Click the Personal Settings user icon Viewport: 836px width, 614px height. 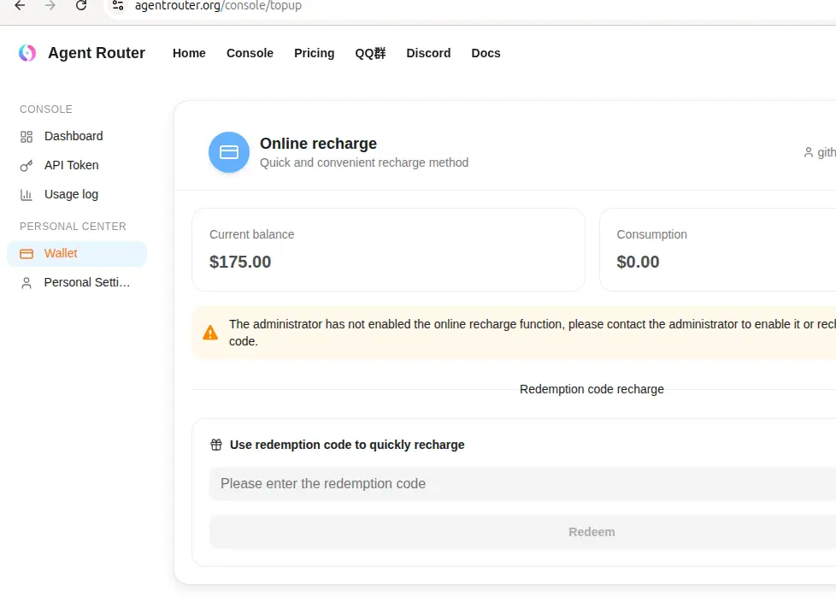coord(26,283)
